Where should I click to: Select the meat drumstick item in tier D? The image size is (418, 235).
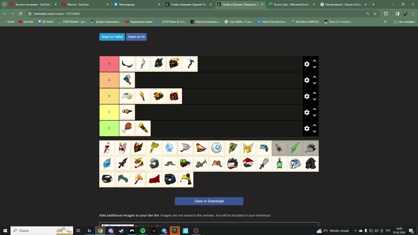pyautogui.click(x=127, y=128)
